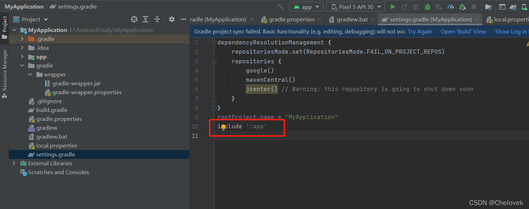
Task: Click Expand All icon in Project panel
Action: coord(146,19)
